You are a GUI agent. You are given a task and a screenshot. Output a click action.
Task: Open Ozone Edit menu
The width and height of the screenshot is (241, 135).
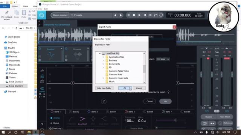click(46, 9)
